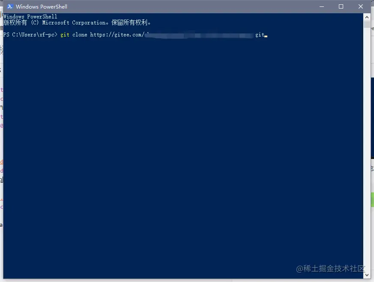The height and width of the screenshot is (282, 374).
Task: Click the word clone in the command
Action: tap(80, 35)
